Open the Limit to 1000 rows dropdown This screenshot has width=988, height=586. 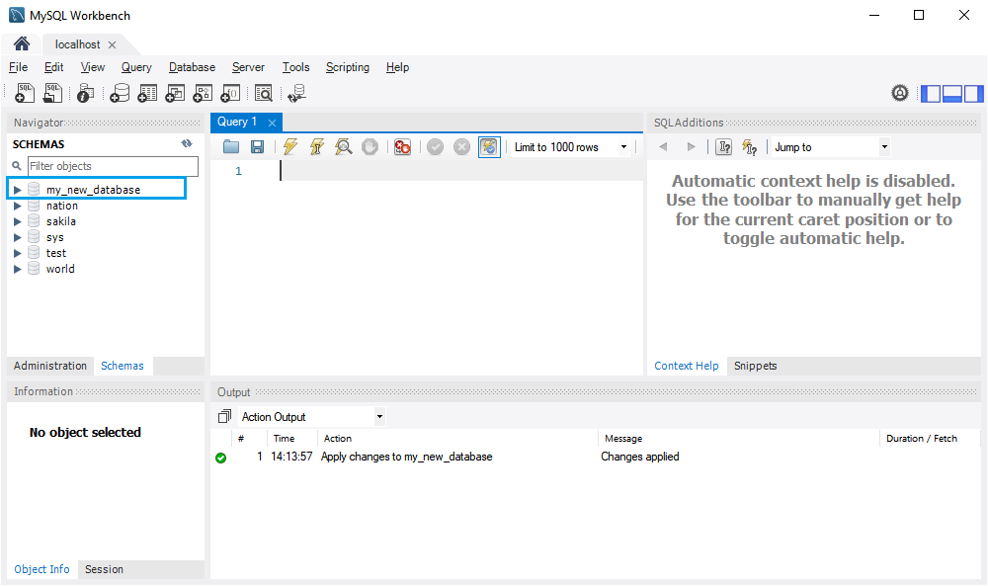(x=623, y=146)
